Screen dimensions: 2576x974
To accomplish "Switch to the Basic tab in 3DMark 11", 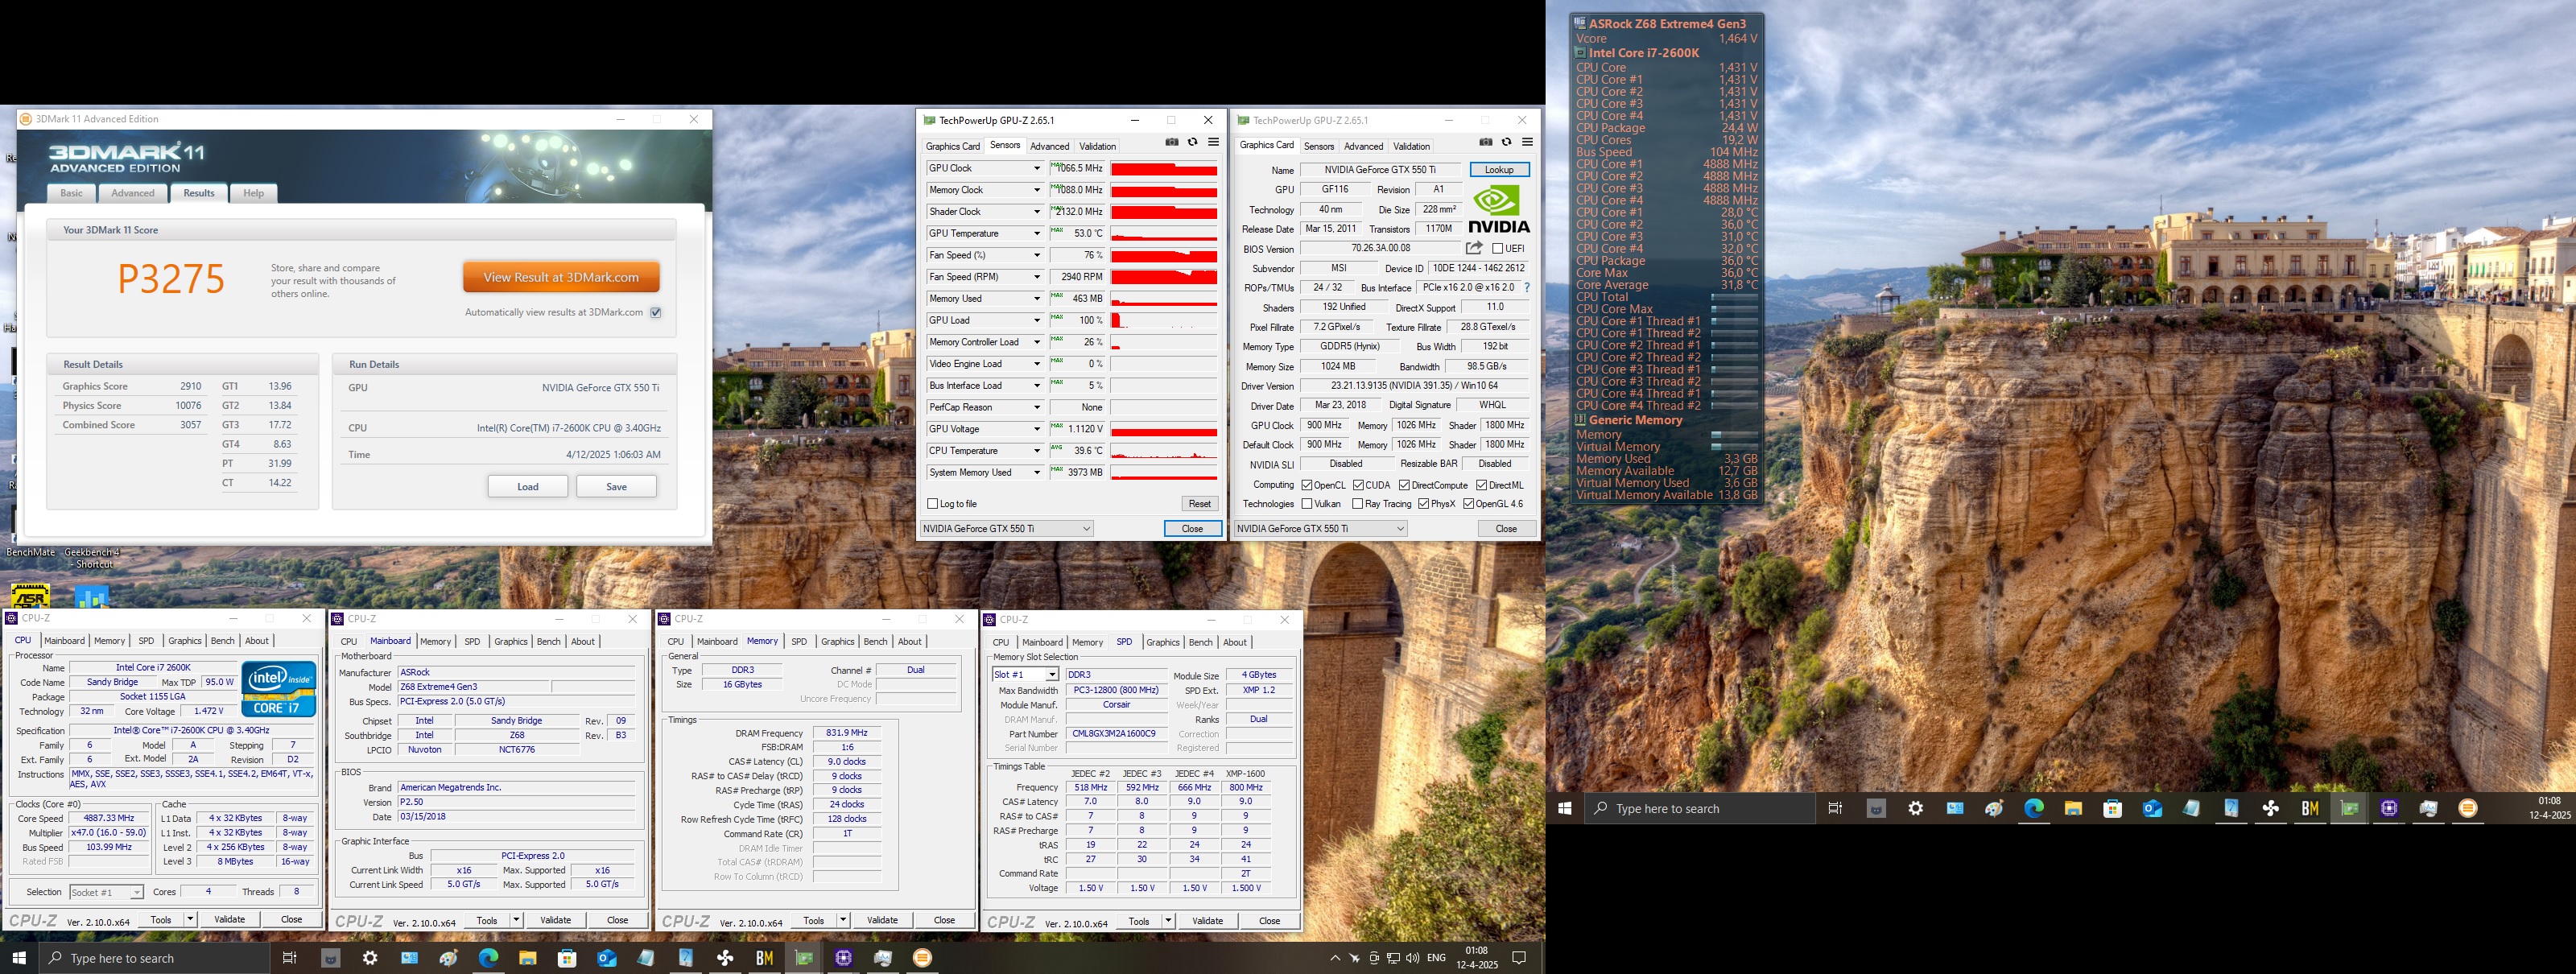I will pyautogui.click(x=71, y=193).
